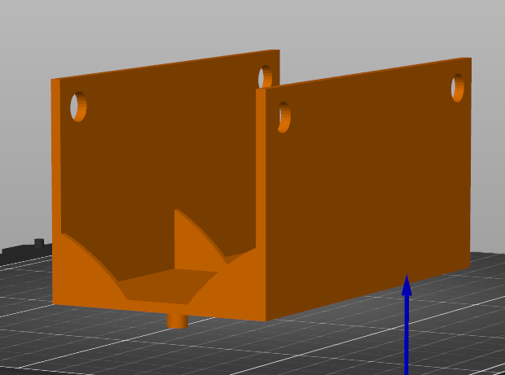Select the small cylindrical peg under the model
Image resolution: width=505 pixels, height=375 pixels.
point(177,320)
